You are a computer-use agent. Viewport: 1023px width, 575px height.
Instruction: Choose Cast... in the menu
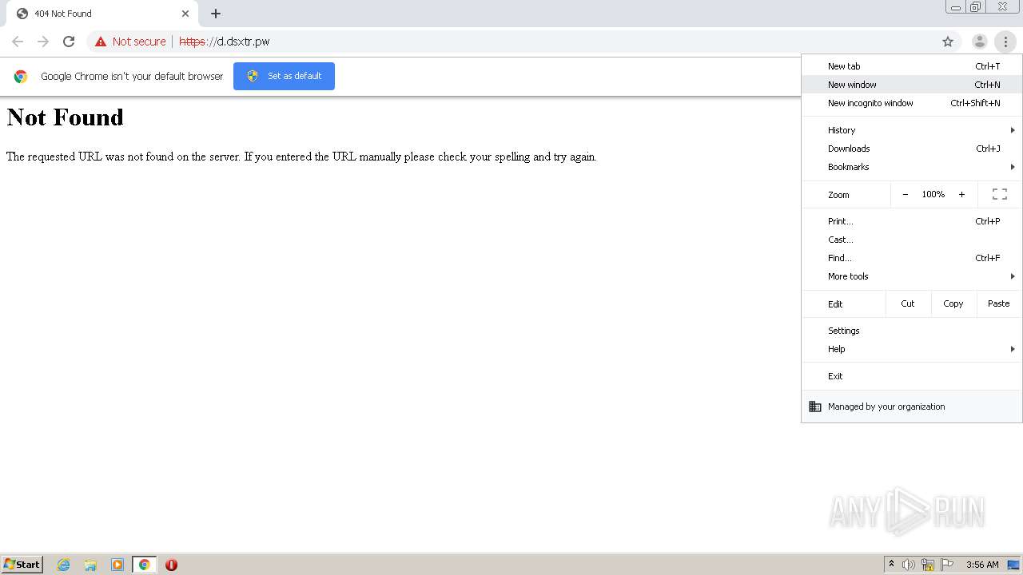click(x=912, y=240)
